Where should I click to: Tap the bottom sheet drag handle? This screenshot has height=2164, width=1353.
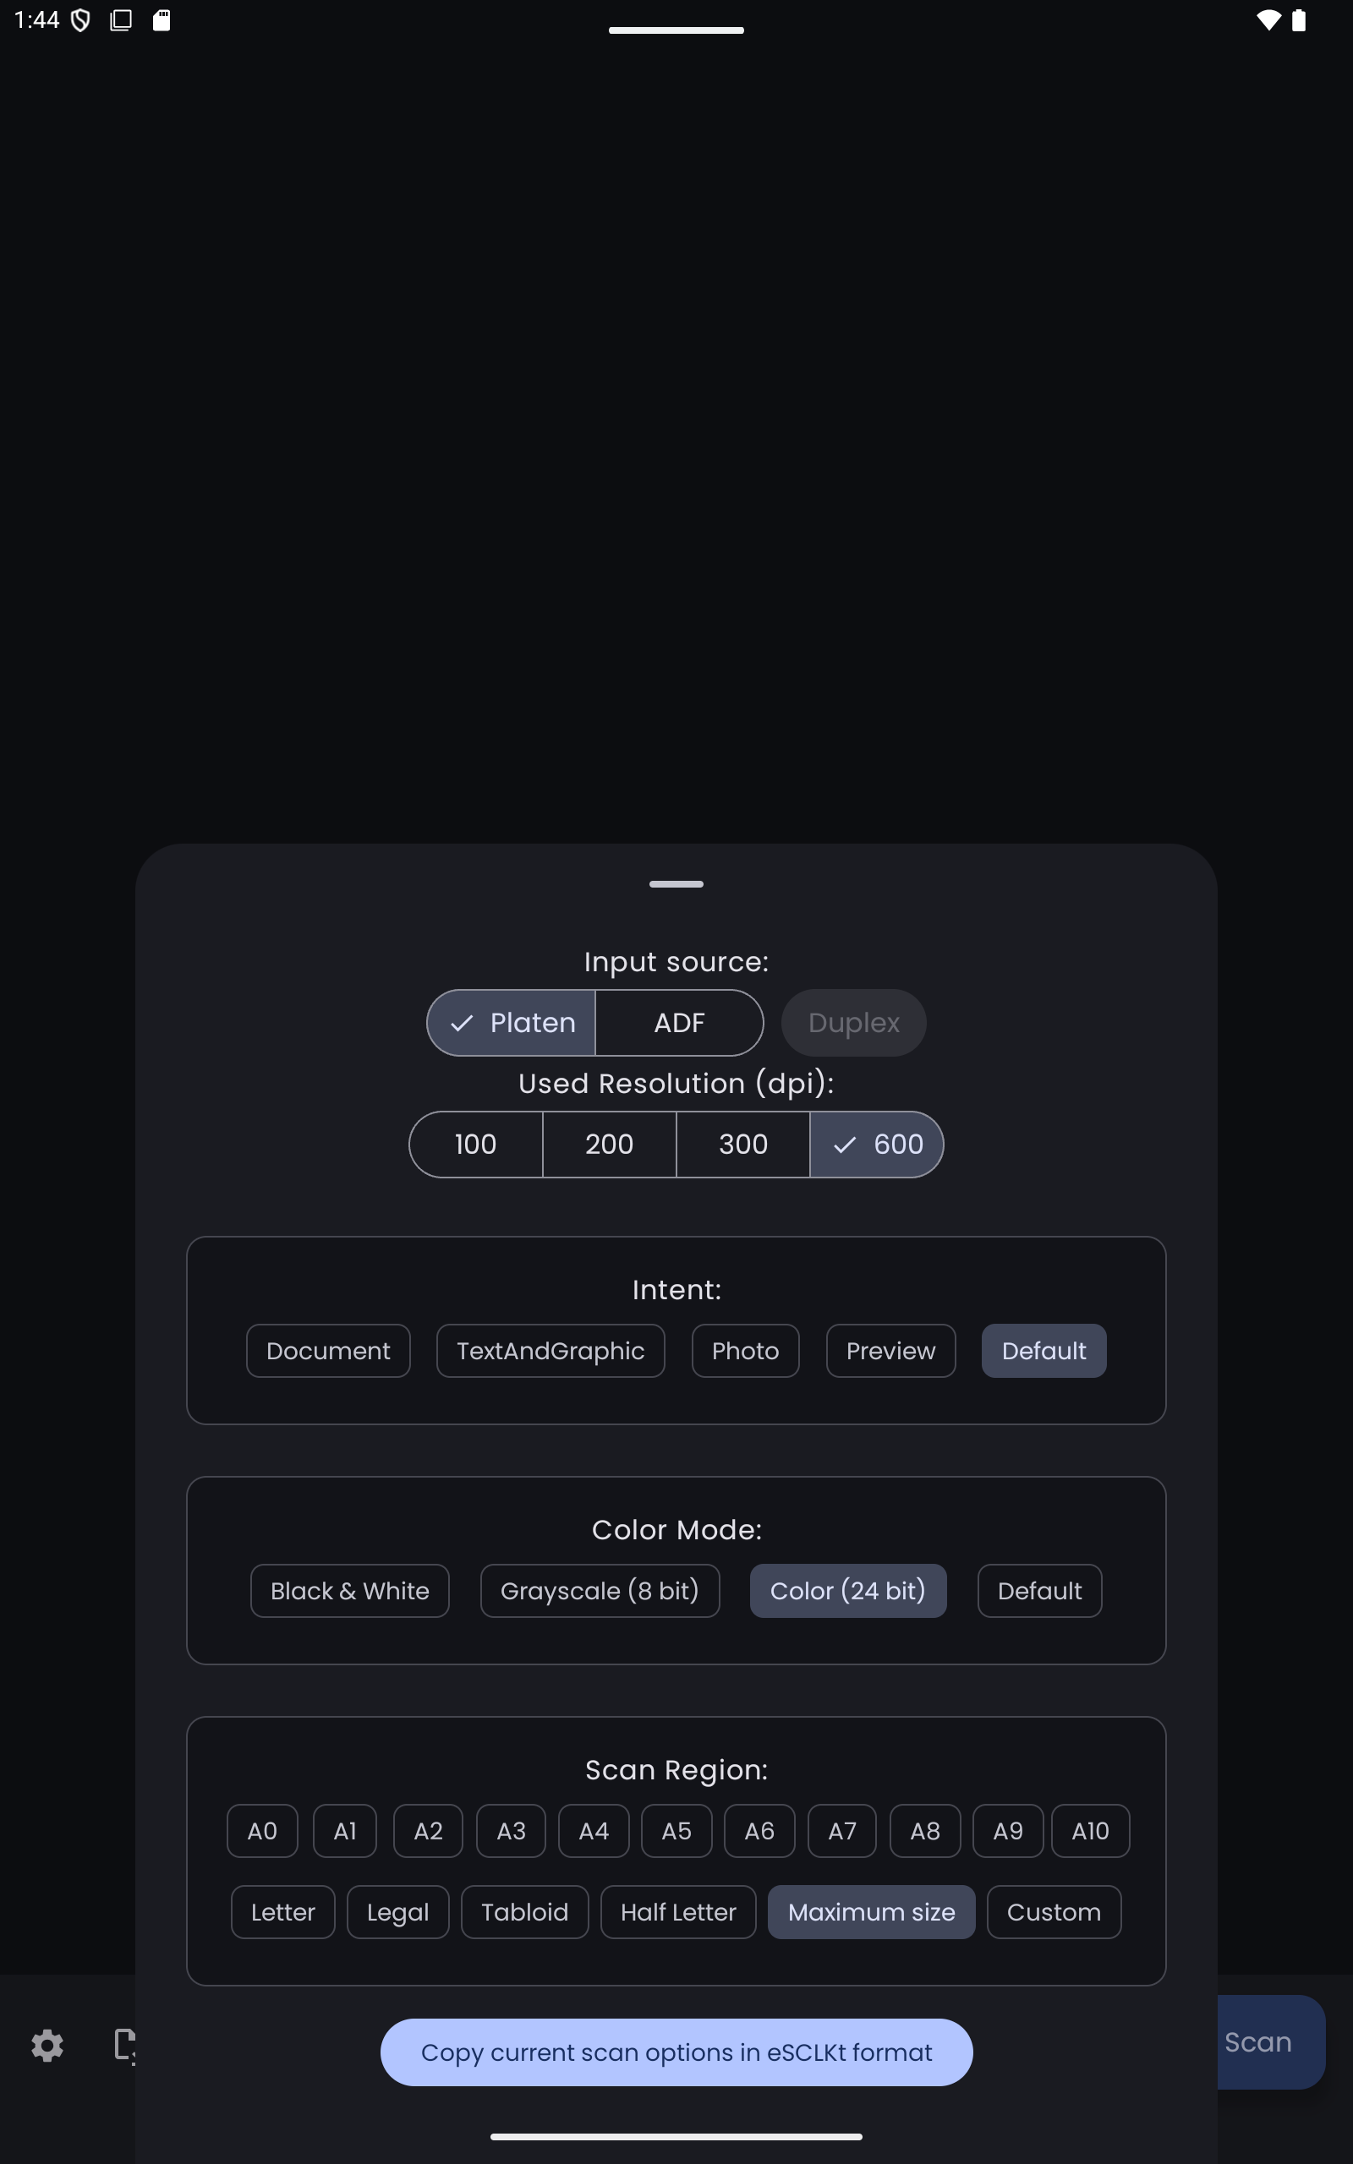point(676,883)
